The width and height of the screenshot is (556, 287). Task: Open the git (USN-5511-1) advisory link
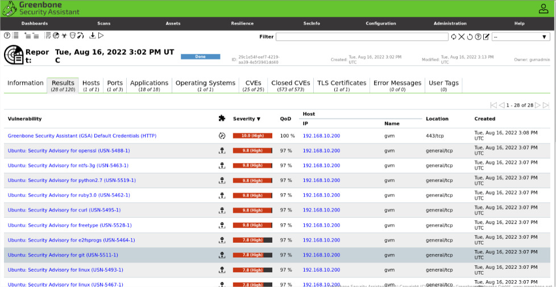(x=63, y=255)
